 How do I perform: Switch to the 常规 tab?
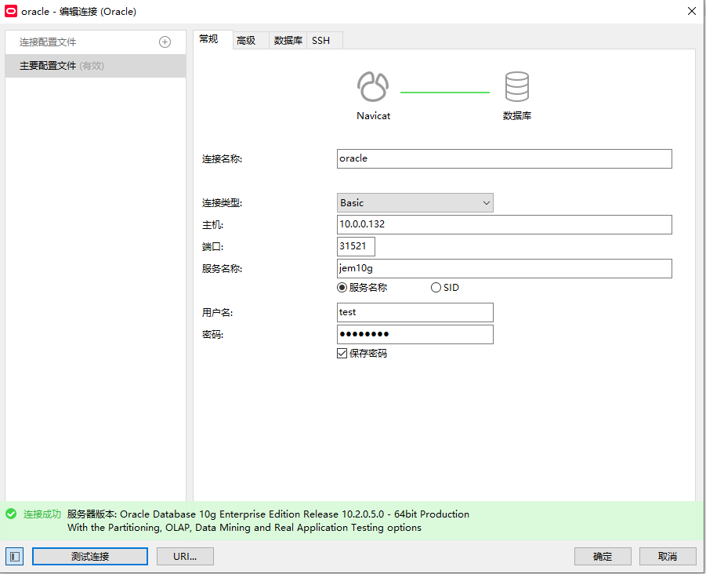(x=209, y=40)
